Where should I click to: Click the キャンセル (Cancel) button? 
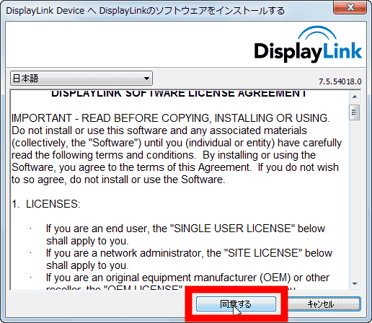click(324, 304)
